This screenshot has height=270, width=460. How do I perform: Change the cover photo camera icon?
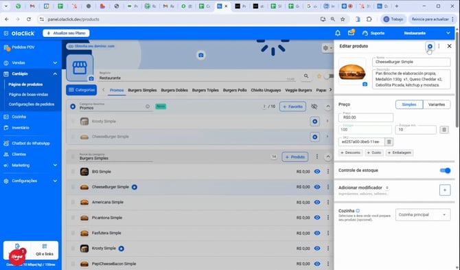point(201,55)
